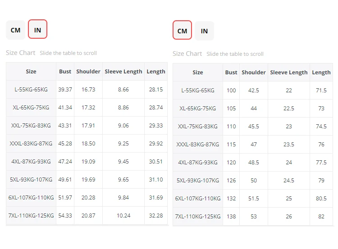
Task: Click shoulder value 18.50
Action: [x=88, y=144]
